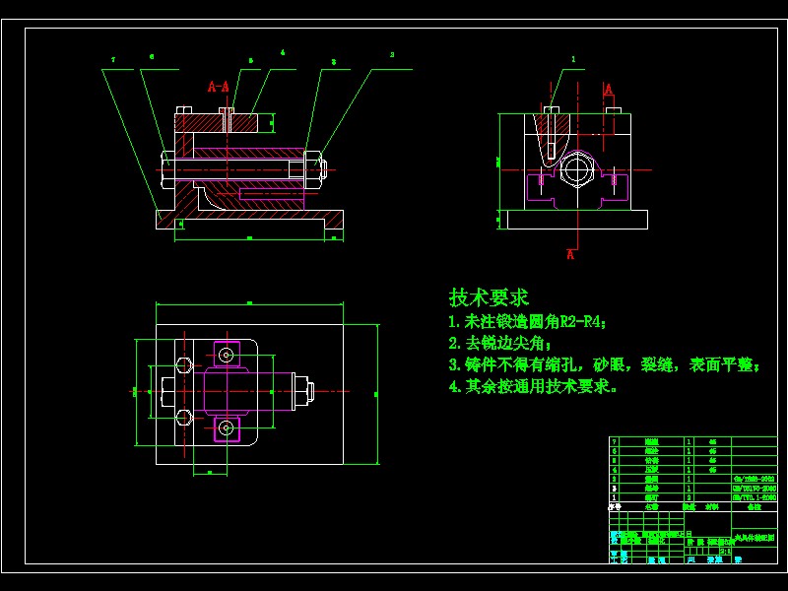This screenshot has width=788, height=591.
Task: Select the upper red A cutting-plane marker
Action: (609, 90)
